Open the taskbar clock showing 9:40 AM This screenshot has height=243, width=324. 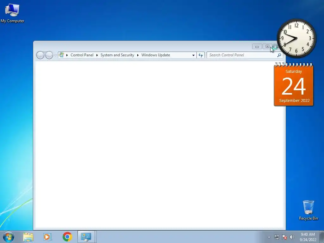pyautogui.click(x=308, y=237)
